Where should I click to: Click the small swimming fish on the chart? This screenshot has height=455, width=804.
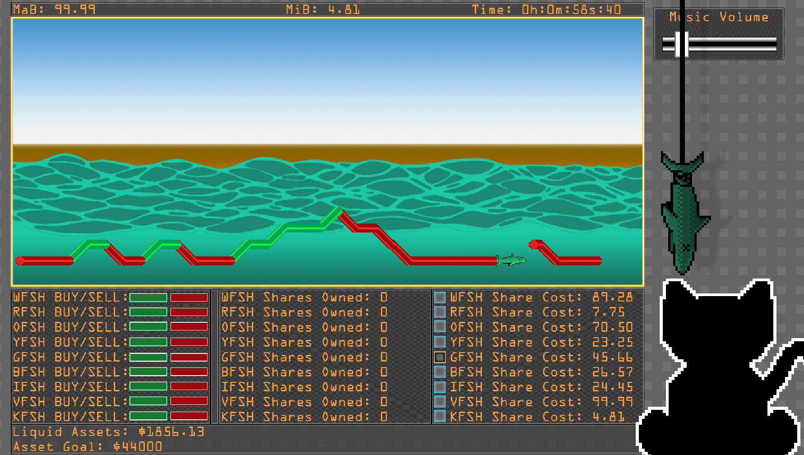(x=511, y=260)
